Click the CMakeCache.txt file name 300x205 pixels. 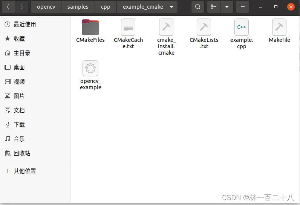pos(128,43)
